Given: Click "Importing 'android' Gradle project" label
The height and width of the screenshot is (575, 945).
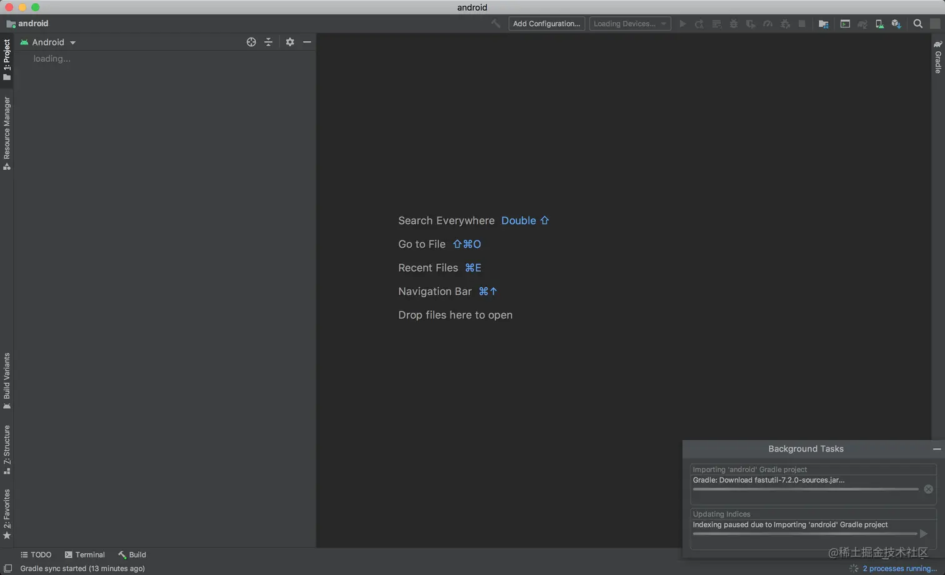Looking at the screenshot, I should point(749,469).
